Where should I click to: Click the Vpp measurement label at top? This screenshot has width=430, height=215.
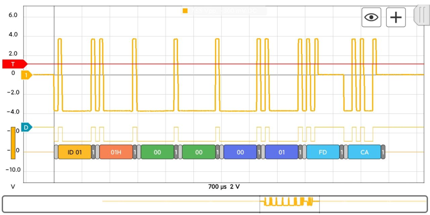coord(224,10)
